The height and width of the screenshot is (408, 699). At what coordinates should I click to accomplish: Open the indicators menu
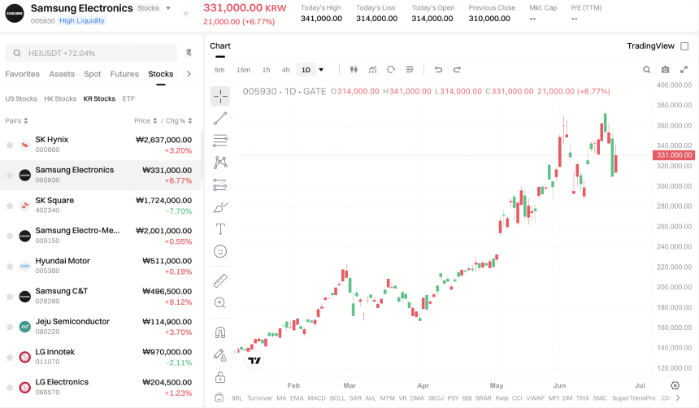click(373, 70)
